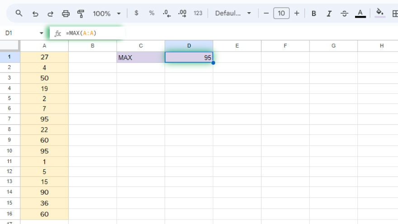
Task: Click the search menus magnifier icon
Action: coord(19,13)
